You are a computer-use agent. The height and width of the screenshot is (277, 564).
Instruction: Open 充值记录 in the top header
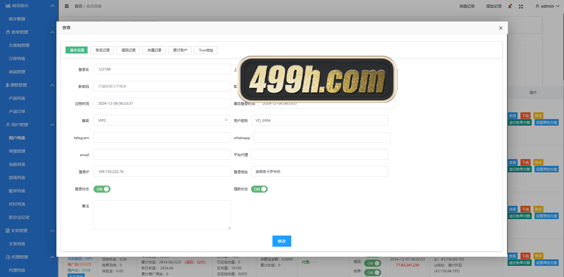467,6
